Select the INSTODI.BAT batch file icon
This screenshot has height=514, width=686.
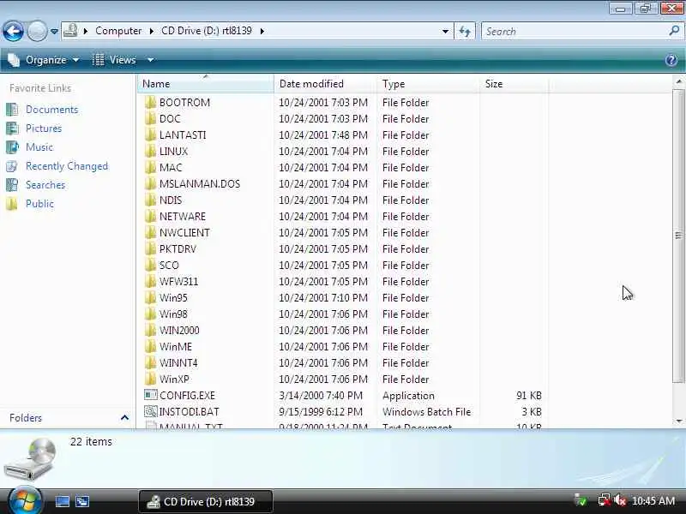(151, 411)
